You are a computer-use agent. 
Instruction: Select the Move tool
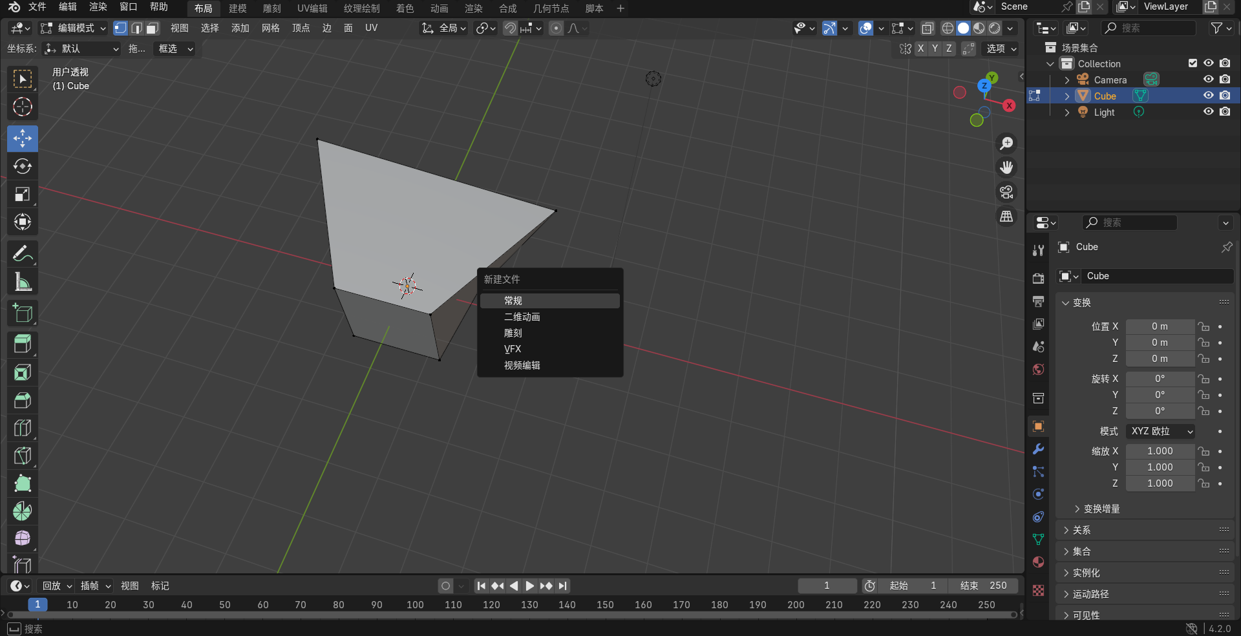tap(23, 138)
